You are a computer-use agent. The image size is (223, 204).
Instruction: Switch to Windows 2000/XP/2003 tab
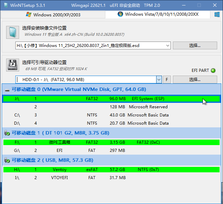point(53,15)
